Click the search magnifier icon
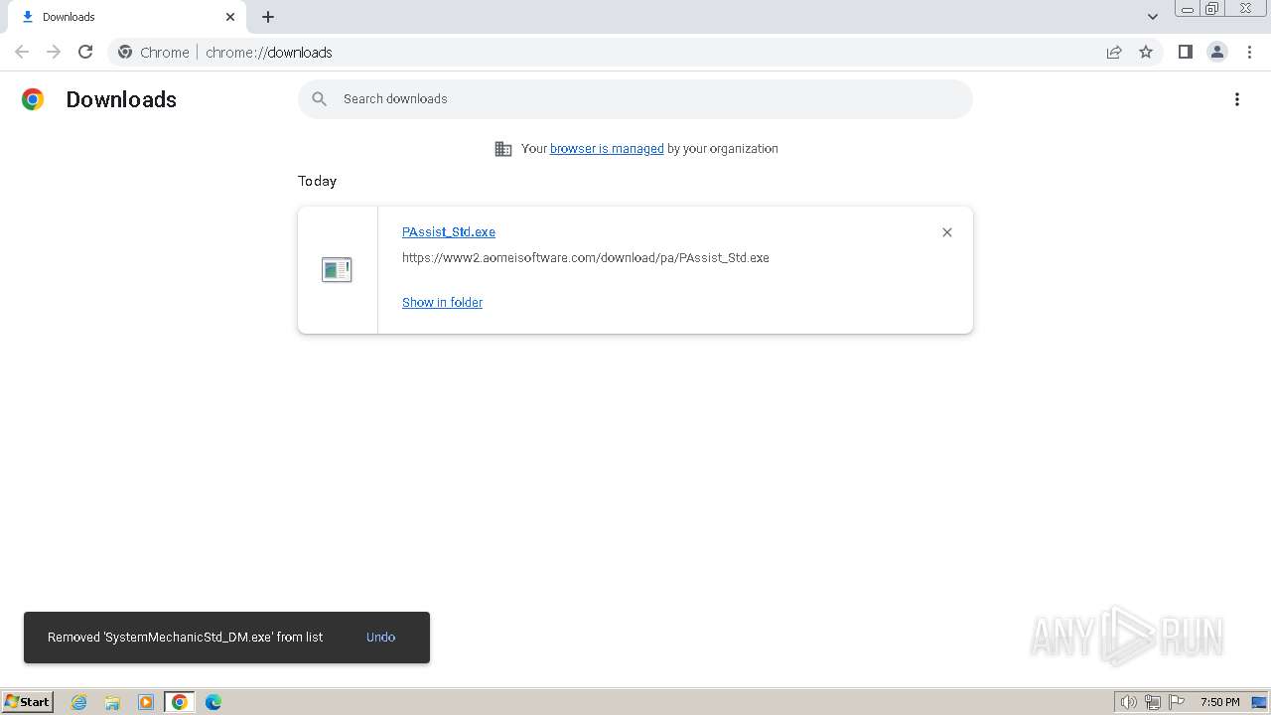Screen dimensions: 1271x715 coord(319,98)
